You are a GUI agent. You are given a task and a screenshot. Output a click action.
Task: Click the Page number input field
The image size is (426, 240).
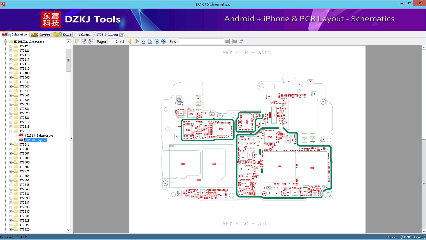coord(113,41)
